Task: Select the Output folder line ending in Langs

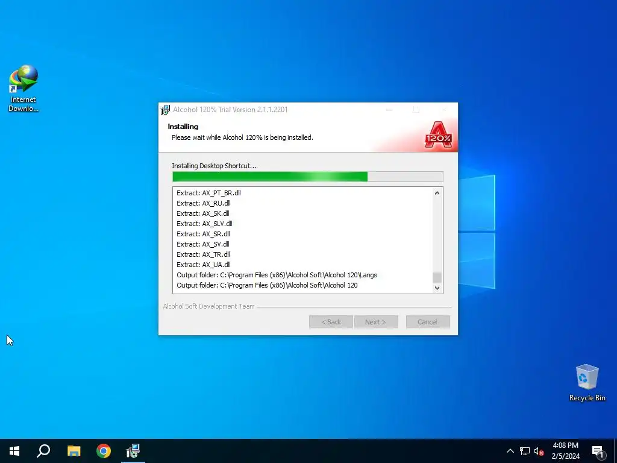Action: point(277,275)
